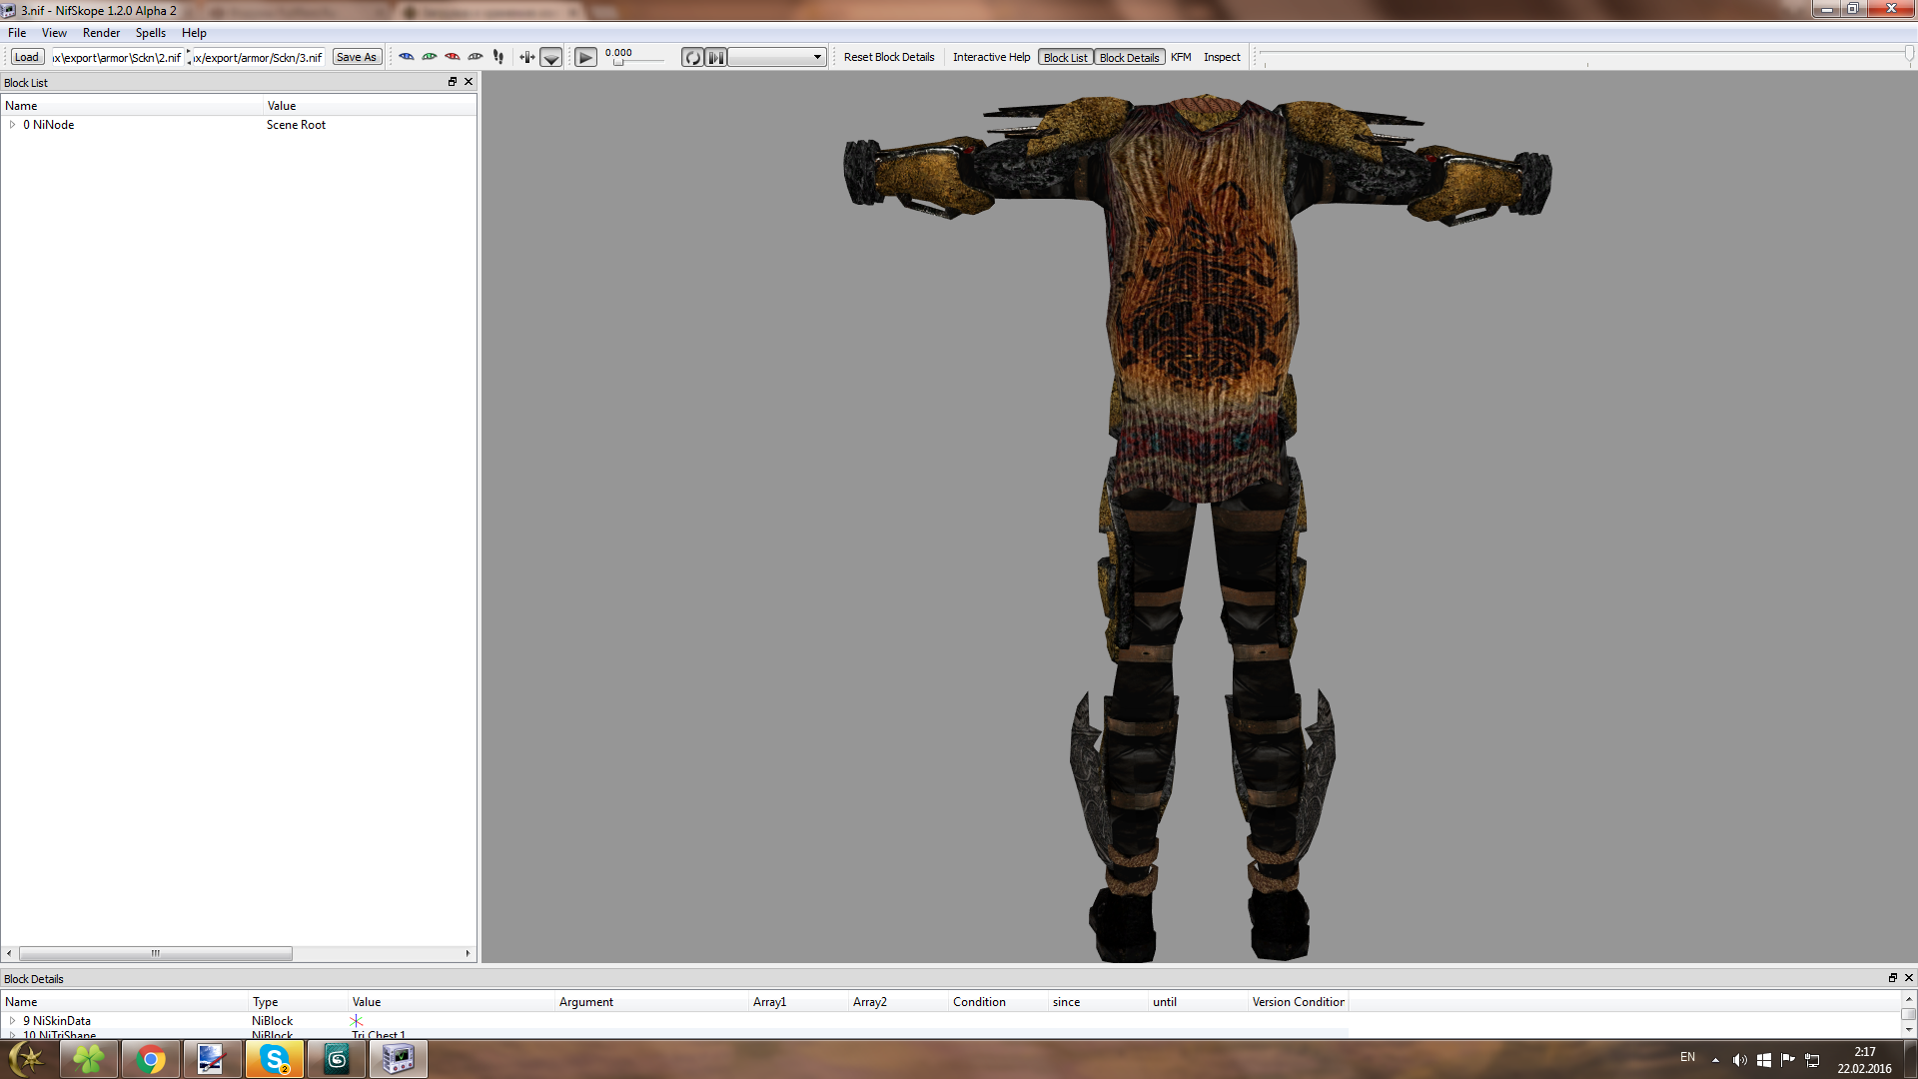Toggle the KFM panel button
The width and height of the screenshot is (1918, 1079).
1181,57
